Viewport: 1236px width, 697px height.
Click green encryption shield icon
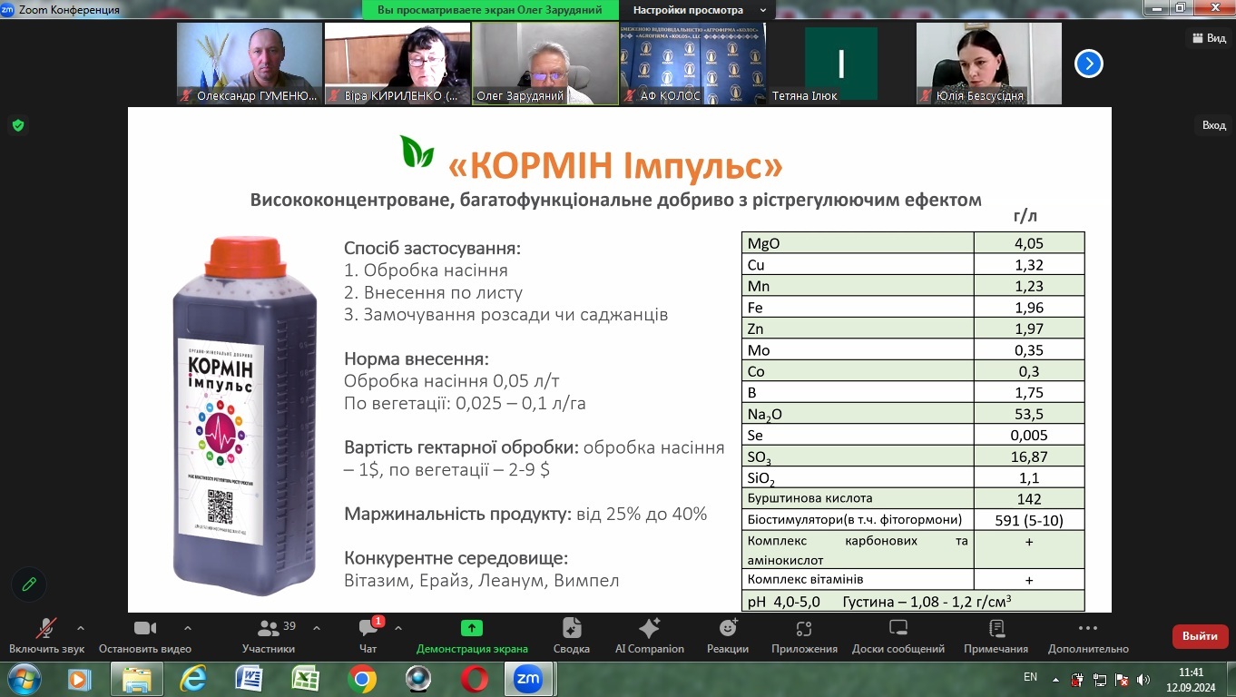click(x=18, y=125)
